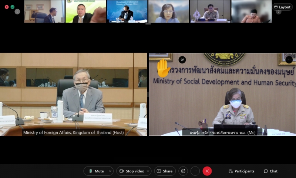Show next video thumbnails with right arrow
Viewport: 296px width, 178px height.
tap(279, 12)
